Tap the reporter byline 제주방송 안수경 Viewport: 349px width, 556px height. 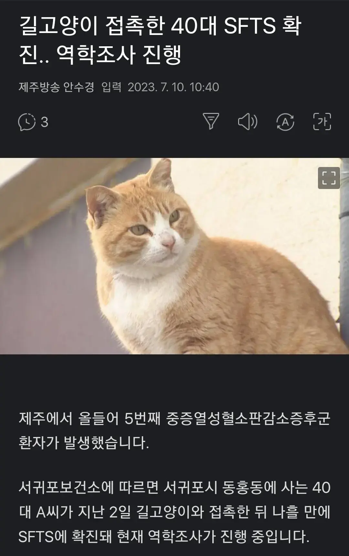[x=56, y=87]
